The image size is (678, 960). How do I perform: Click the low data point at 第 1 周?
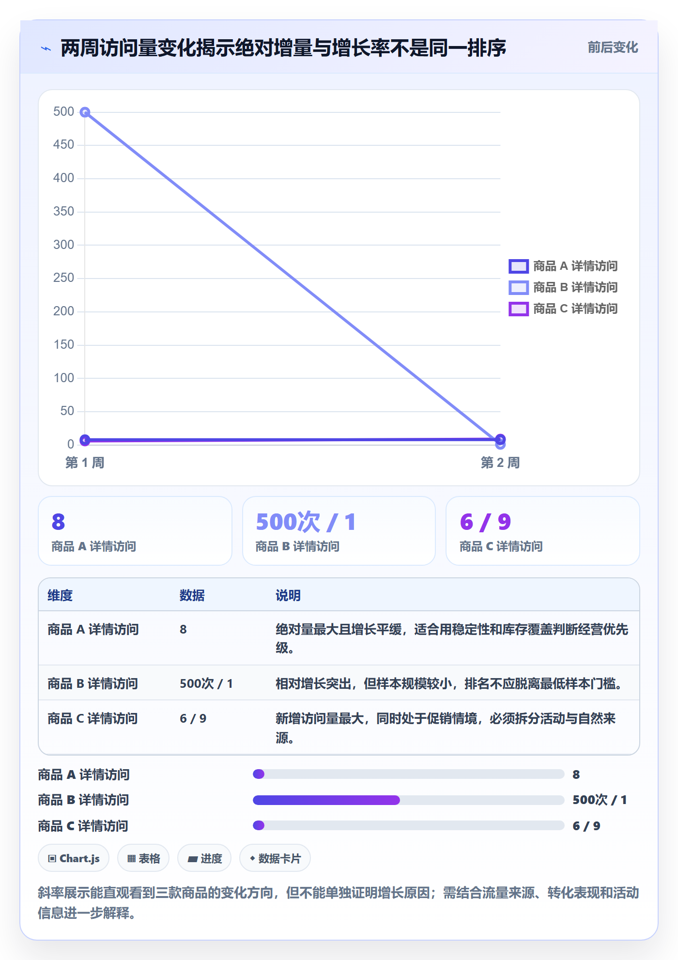[x=85, y=440]
